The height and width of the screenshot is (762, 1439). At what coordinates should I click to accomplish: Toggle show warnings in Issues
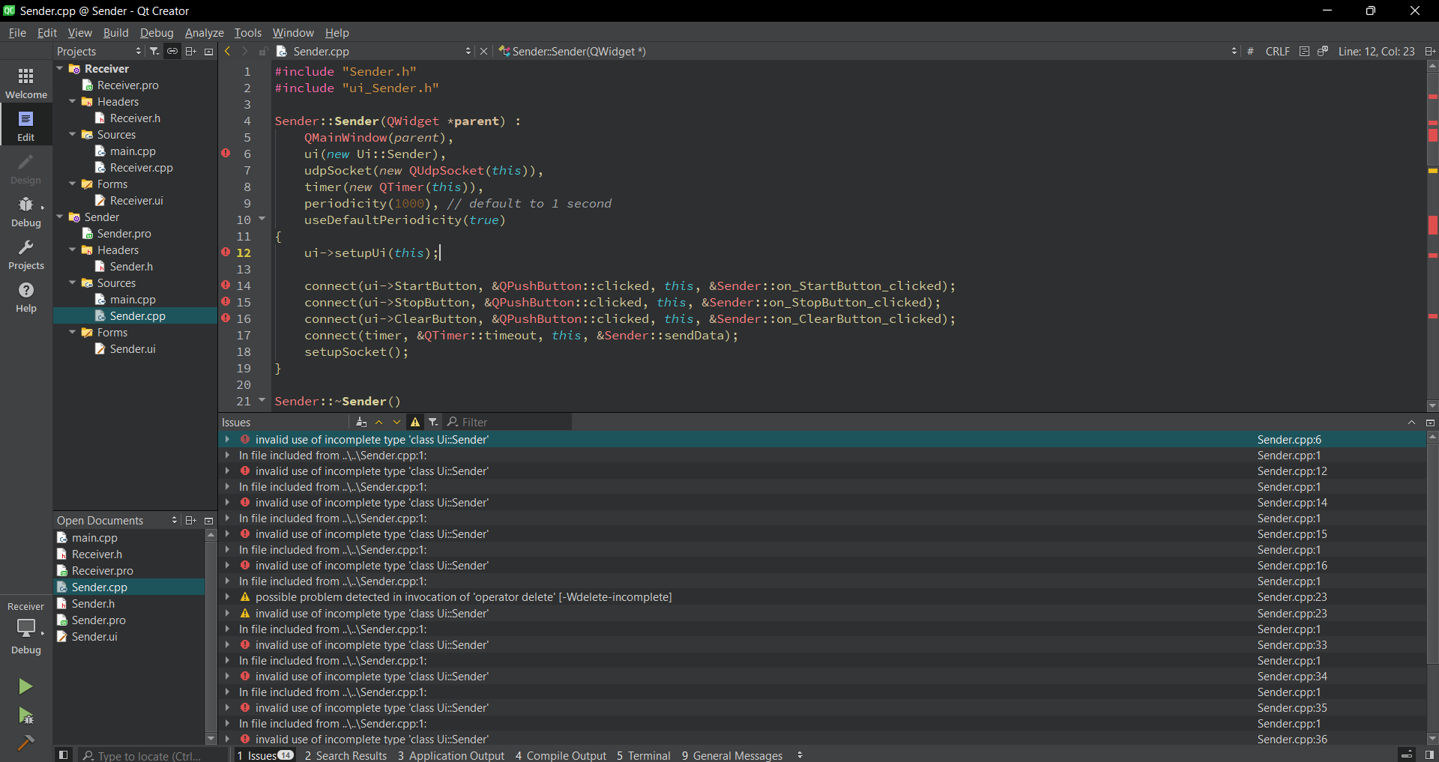pos(415,422)
